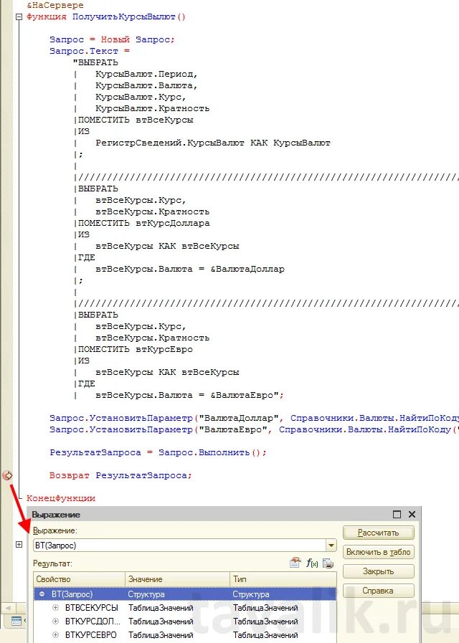The height and width of the screenshot is (643, 459).
Task: Click КурсыВалют.Период, line in query
Action: coord(146,75)
